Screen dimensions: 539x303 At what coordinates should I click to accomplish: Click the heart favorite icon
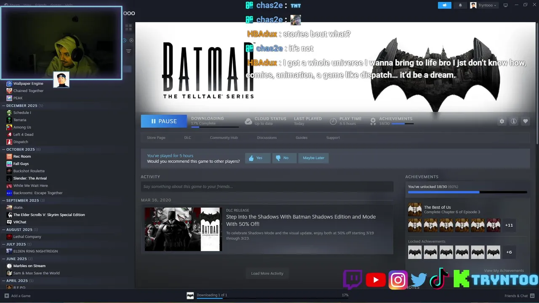[526, 121]
